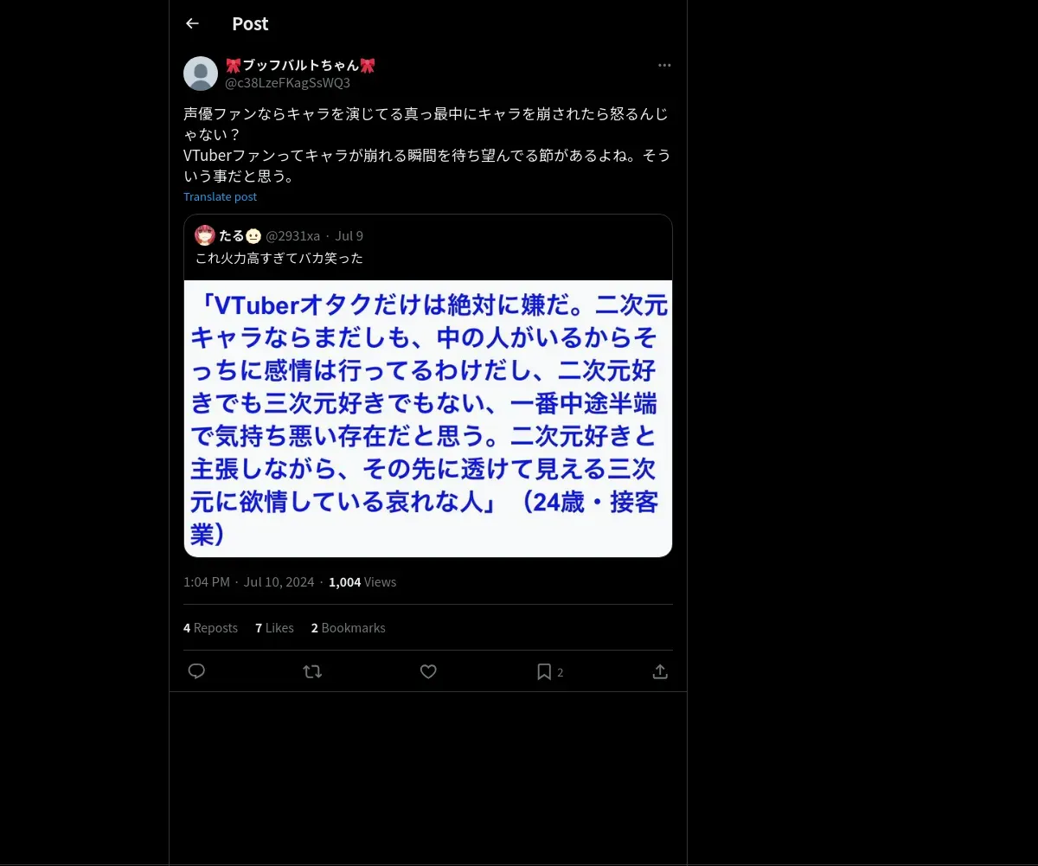Click the ブッフバルトちゃん display name
Screen dimensions: 1038x866
(x=300, y=65)
